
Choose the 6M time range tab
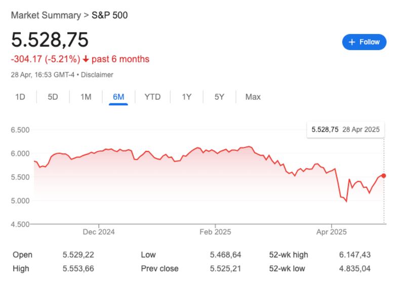tap(118, 97)
